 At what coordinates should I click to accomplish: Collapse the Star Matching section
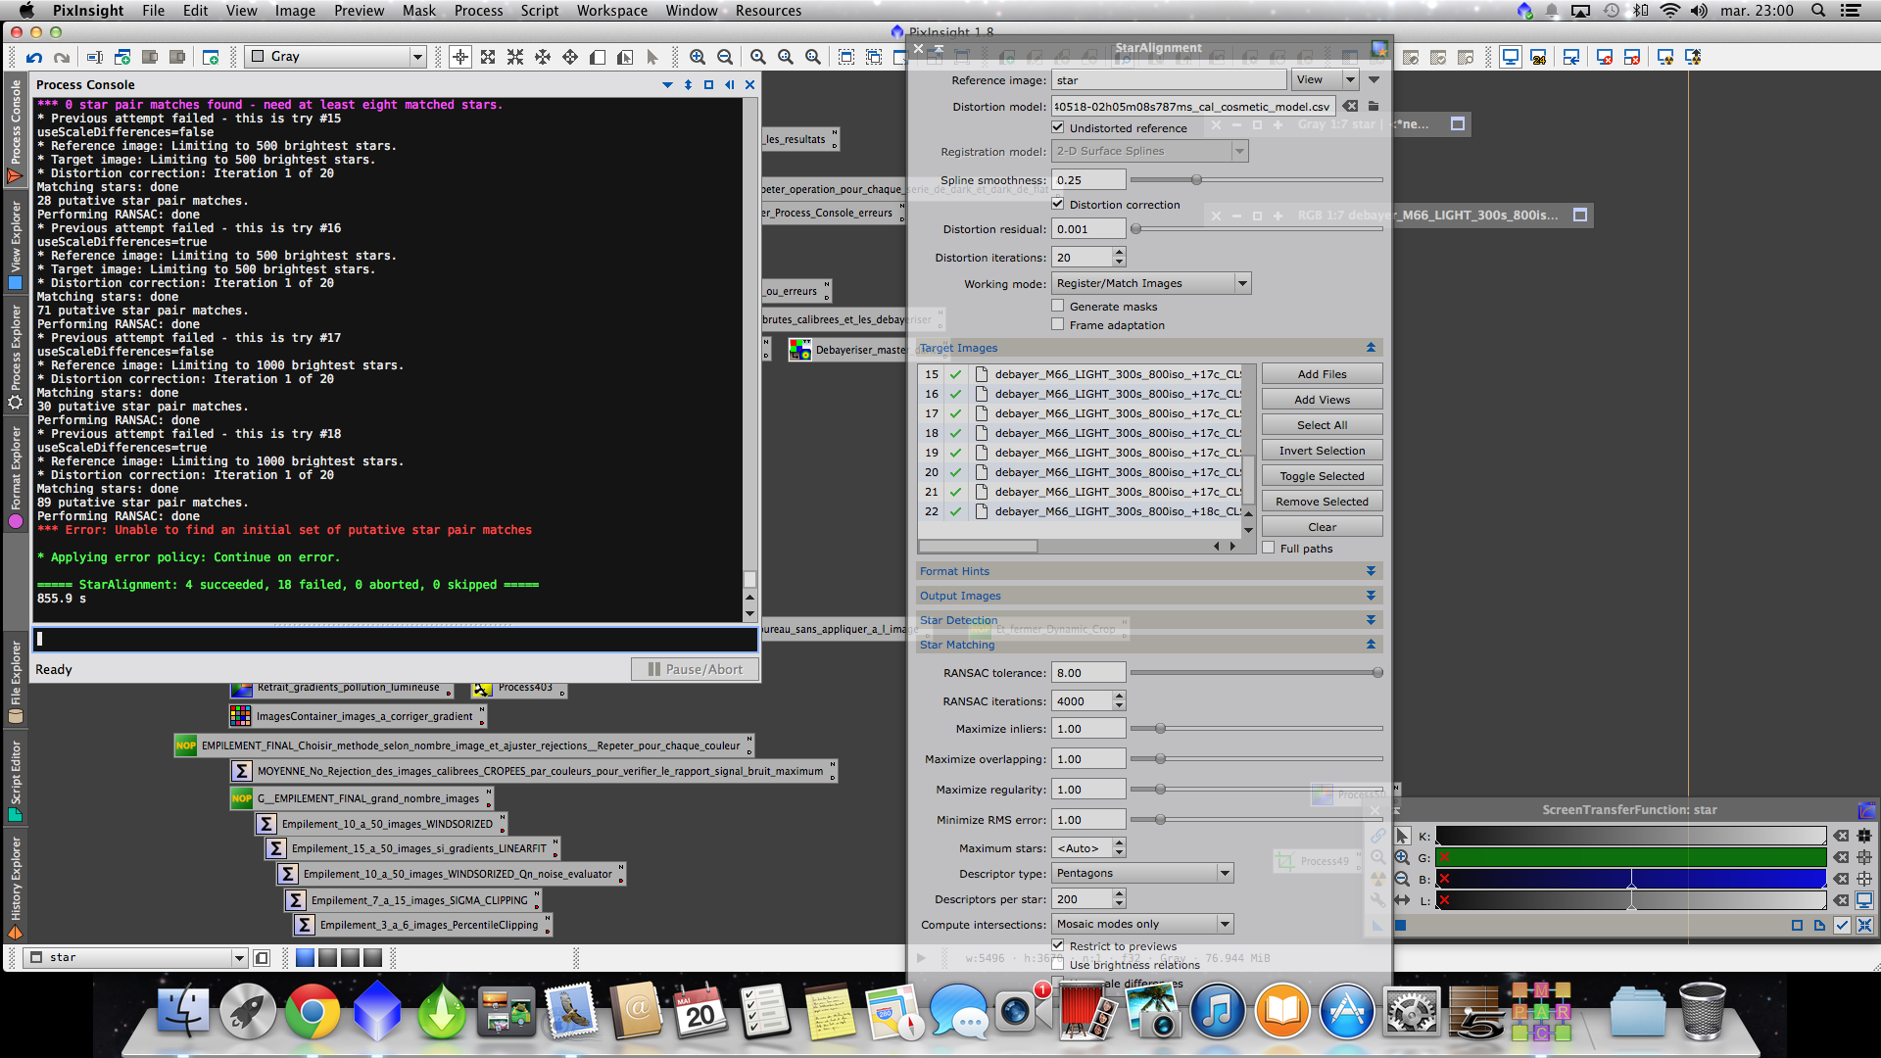tap(1371, 645)
